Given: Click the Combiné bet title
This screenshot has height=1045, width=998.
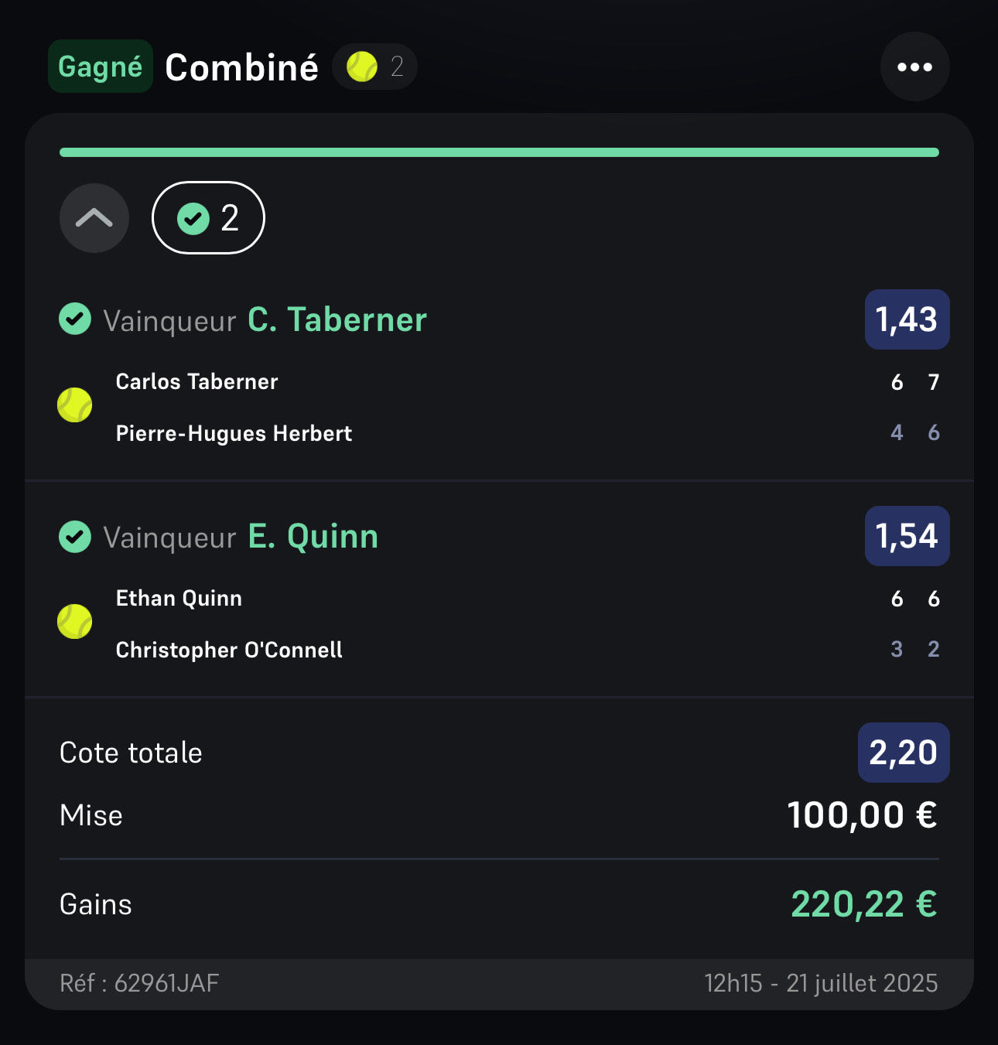Looking at the screenshot, I should click(x=241, y=67).
